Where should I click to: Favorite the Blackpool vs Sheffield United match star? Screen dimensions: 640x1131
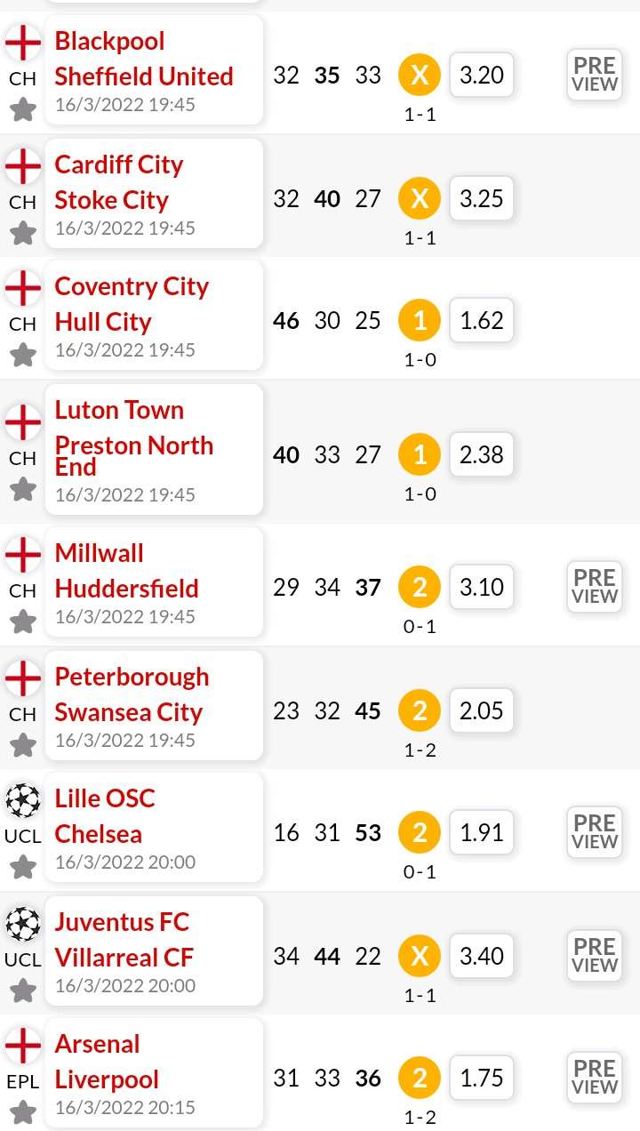click(23, 110)
